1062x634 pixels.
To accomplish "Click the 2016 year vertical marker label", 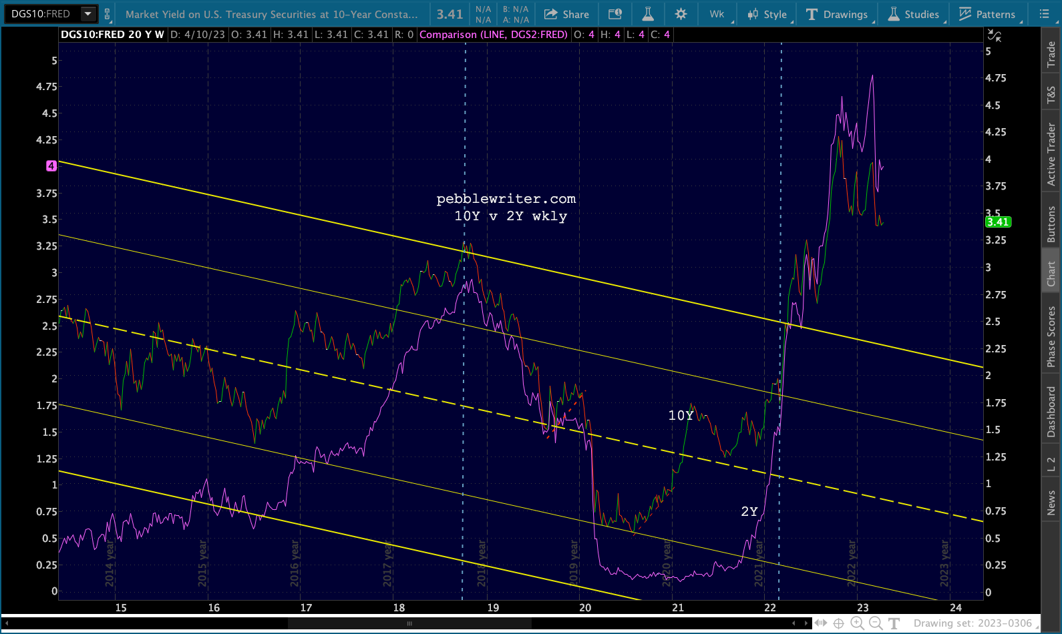I will tap(294, 564).
